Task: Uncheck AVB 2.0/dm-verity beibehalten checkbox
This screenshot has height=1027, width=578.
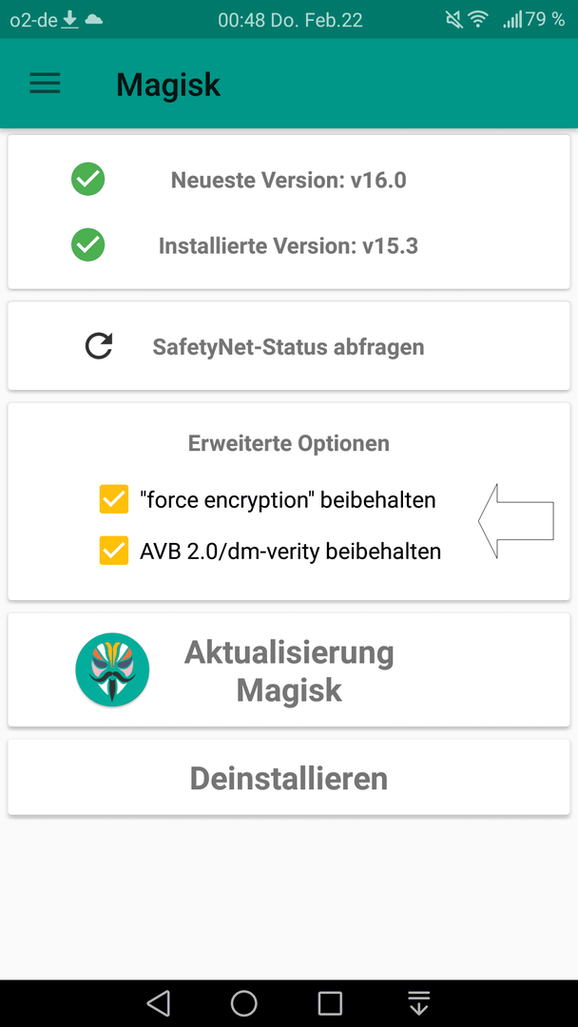Action: pyautogui.click(x=114, y=551)
